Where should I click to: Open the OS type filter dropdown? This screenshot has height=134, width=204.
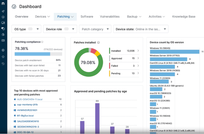point(27,29)
